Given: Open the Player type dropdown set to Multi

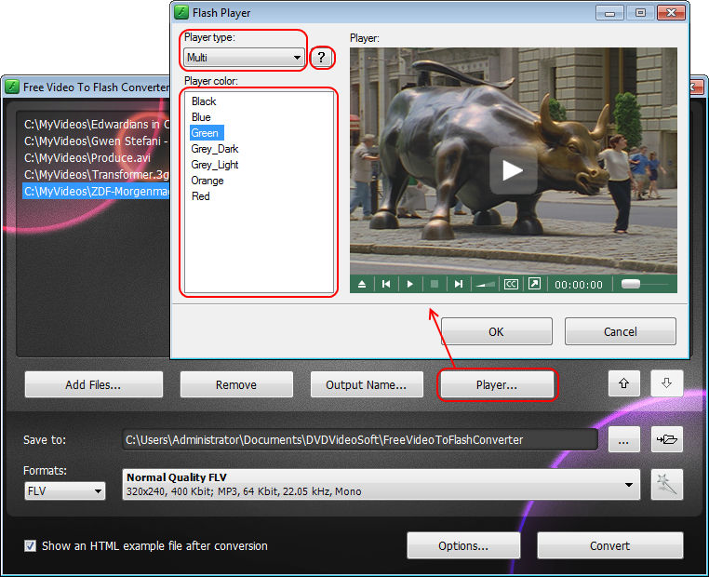Looking at the screenshot, I should pos(244,58).
